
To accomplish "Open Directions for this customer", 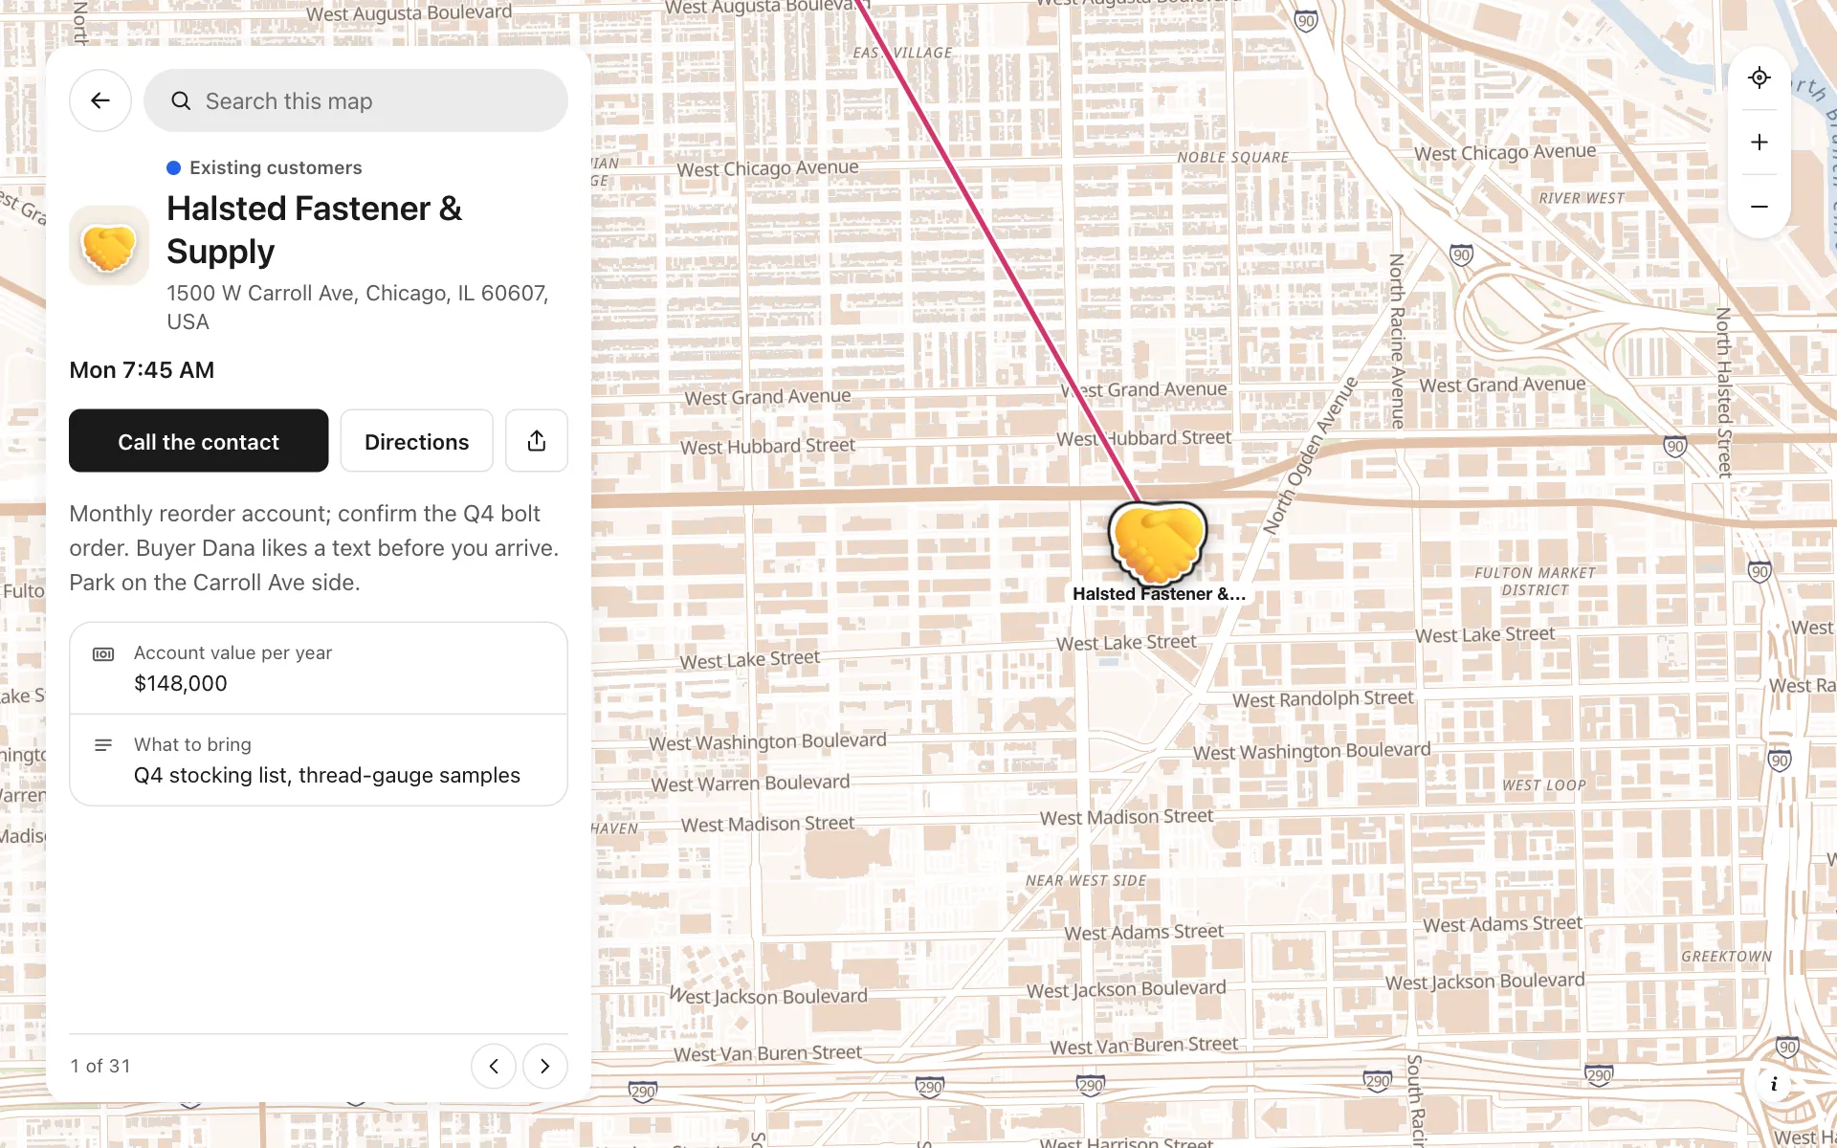I will (417, 441).
